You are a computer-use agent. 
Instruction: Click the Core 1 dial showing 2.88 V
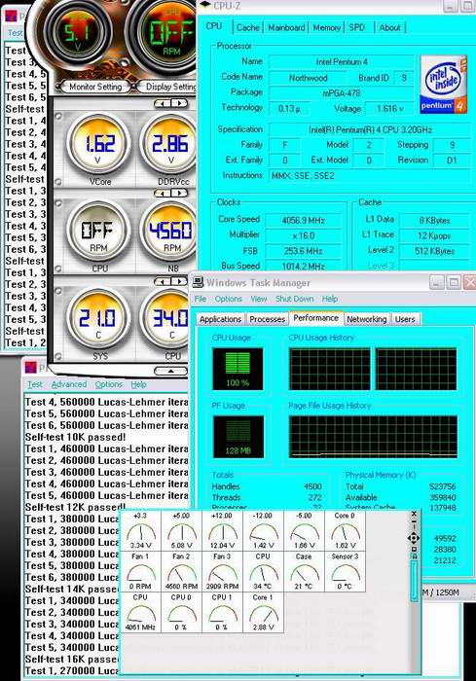pyautogui.click(x=263, y=613)
